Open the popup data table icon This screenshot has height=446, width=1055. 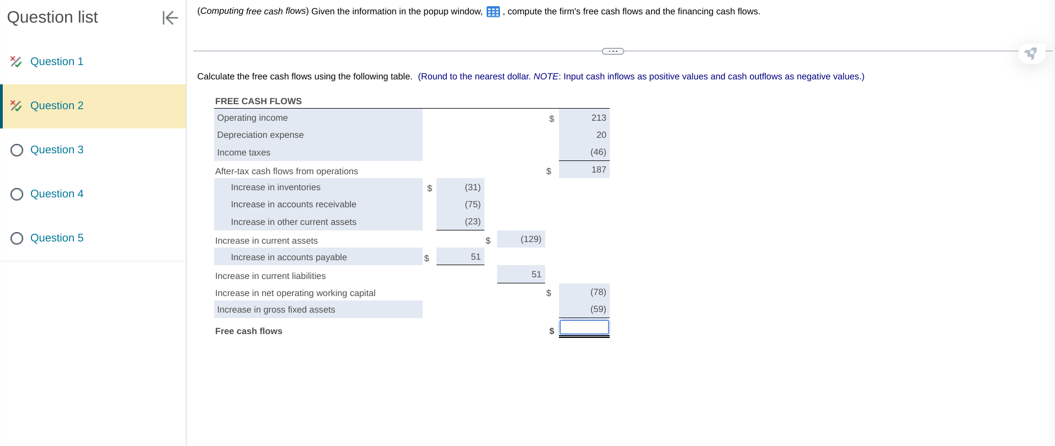coord(493,11)
